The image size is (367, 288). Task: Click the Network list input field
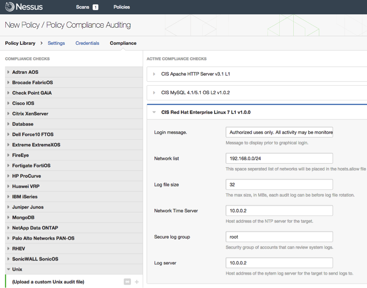coord(279,158)
